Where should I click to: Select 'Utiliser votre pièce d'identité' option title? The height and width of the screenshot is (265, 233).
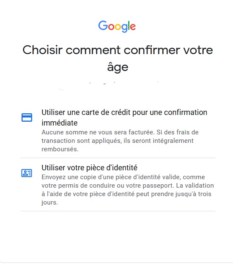pyautogui.click(x=90, y=168)
